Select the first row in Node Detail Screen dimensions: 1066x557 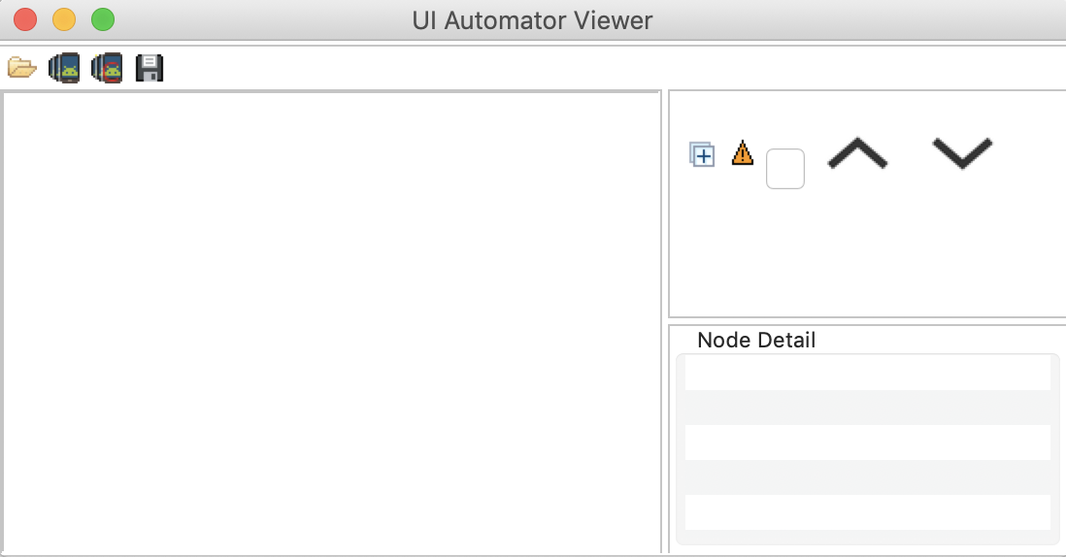867,374
